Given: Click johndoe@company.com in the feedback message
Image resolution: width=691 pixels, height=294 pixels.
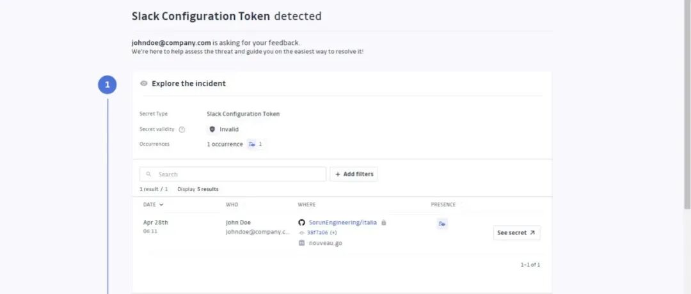Looking at the screenshot, I should [171, 43].
